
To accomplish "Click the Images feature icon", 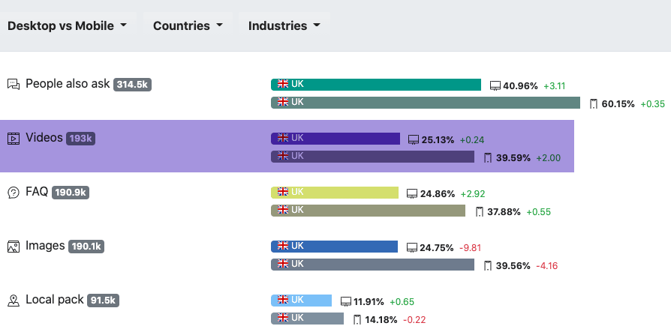I will click(x=14, y=246).
